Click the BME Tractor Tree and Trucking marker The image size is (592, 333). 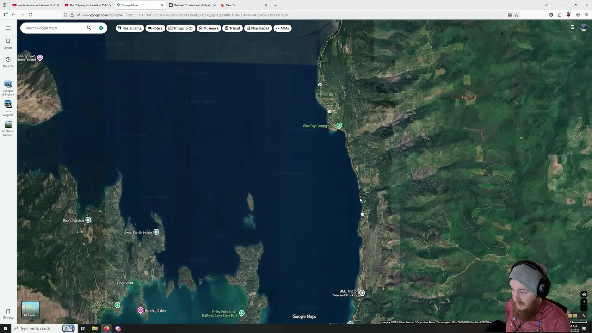pyautogui.click(x=362, y=293)
